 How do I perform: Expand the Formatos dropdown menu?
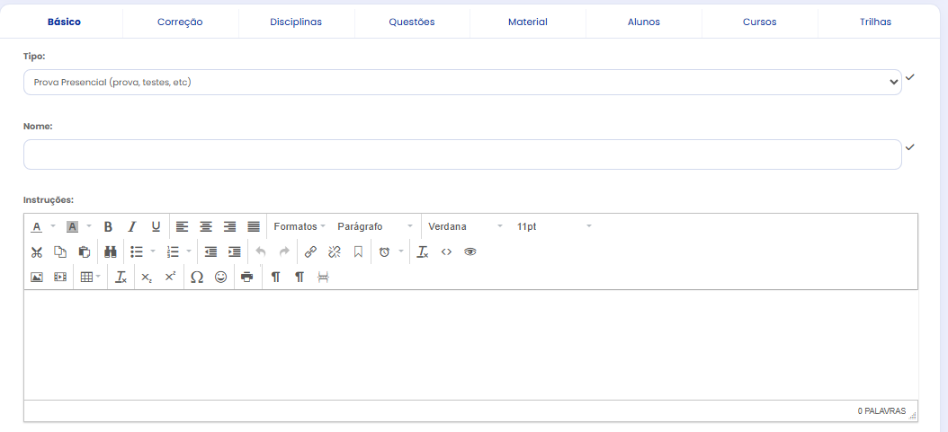tap(300, 226)
